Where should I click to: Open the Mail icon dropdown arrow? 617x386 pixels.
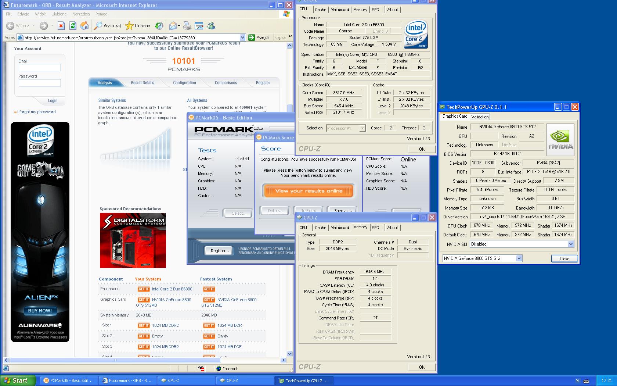point(179,26)
